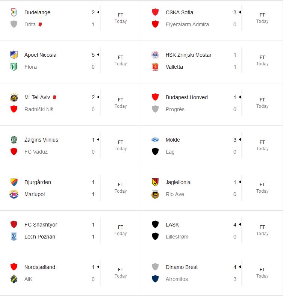
Task: Click the Dudelange team crest
Action: [x=14, y=12]
